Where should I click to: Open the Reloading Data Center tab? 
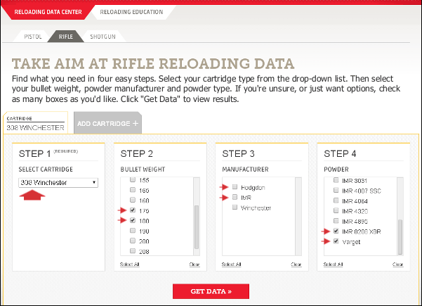coord(48,12)
